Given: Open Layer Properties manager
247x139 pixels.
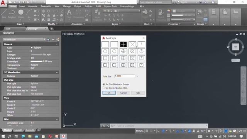Looking at the screenshot, I should [x=97, y=15].
